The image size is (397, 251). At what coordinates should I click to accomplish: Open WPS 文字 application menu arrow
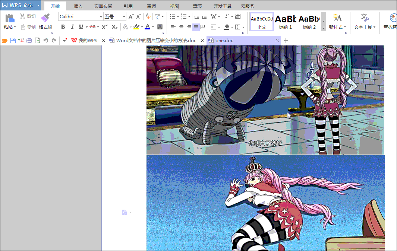point(38,5)
